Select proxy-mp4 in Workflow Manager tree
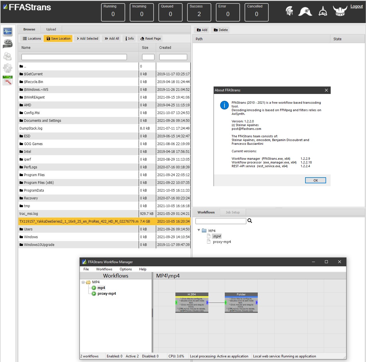Screen dimensions: 366x362 click(x=107, y=294)
